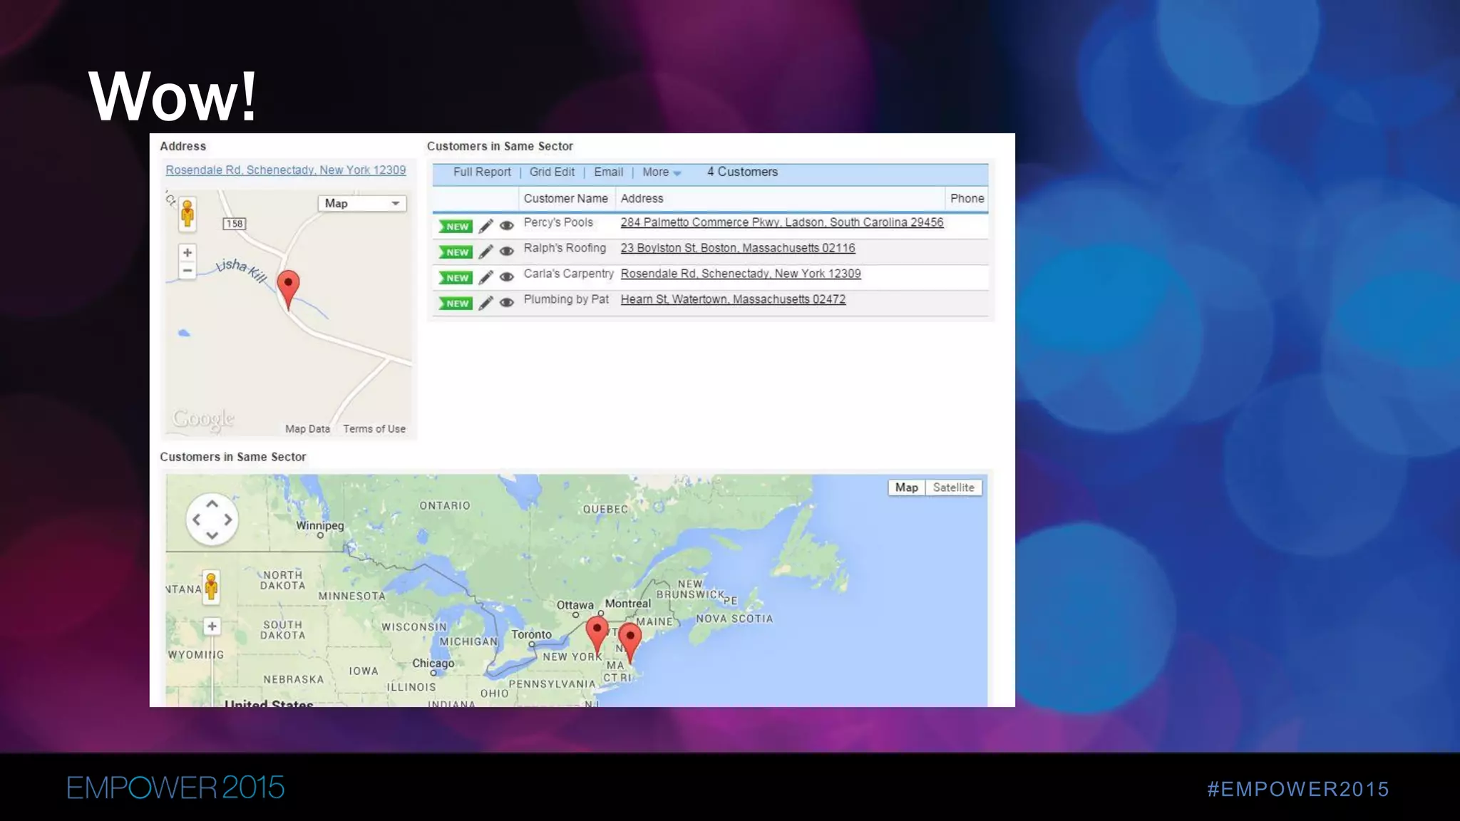Click the eye view icon for Carla's Carpentry
Image resolution: width=1460 pixels, height=821 pixels.
tap(507, 277)
